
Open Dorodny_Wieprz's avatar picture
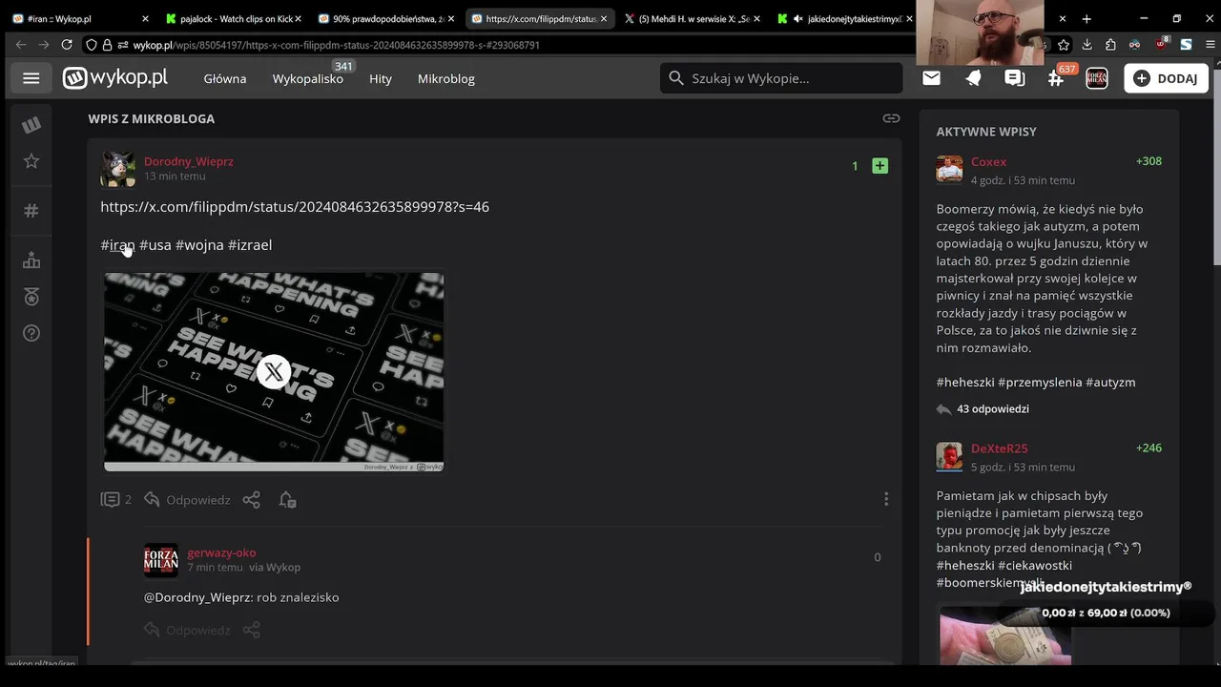click(118, 169)
